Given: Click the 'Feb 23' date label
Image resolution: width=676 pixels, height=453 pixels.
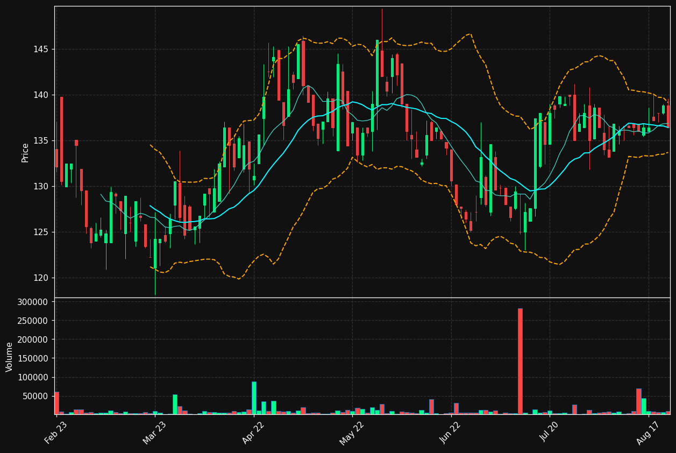Looking at the screenshot, I should point(56,433).
